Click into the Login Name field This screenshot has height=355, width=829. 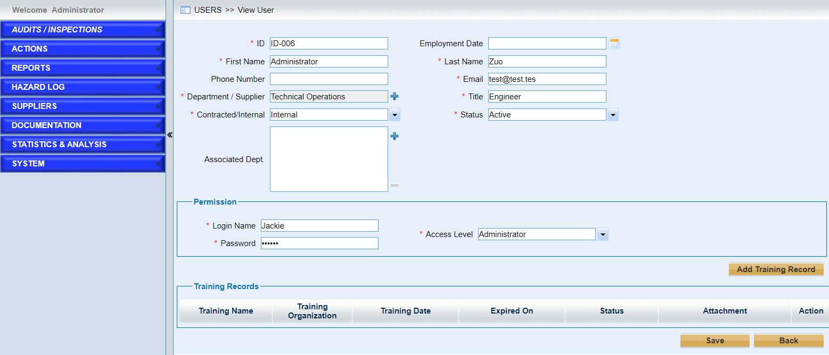coord(319,226)
